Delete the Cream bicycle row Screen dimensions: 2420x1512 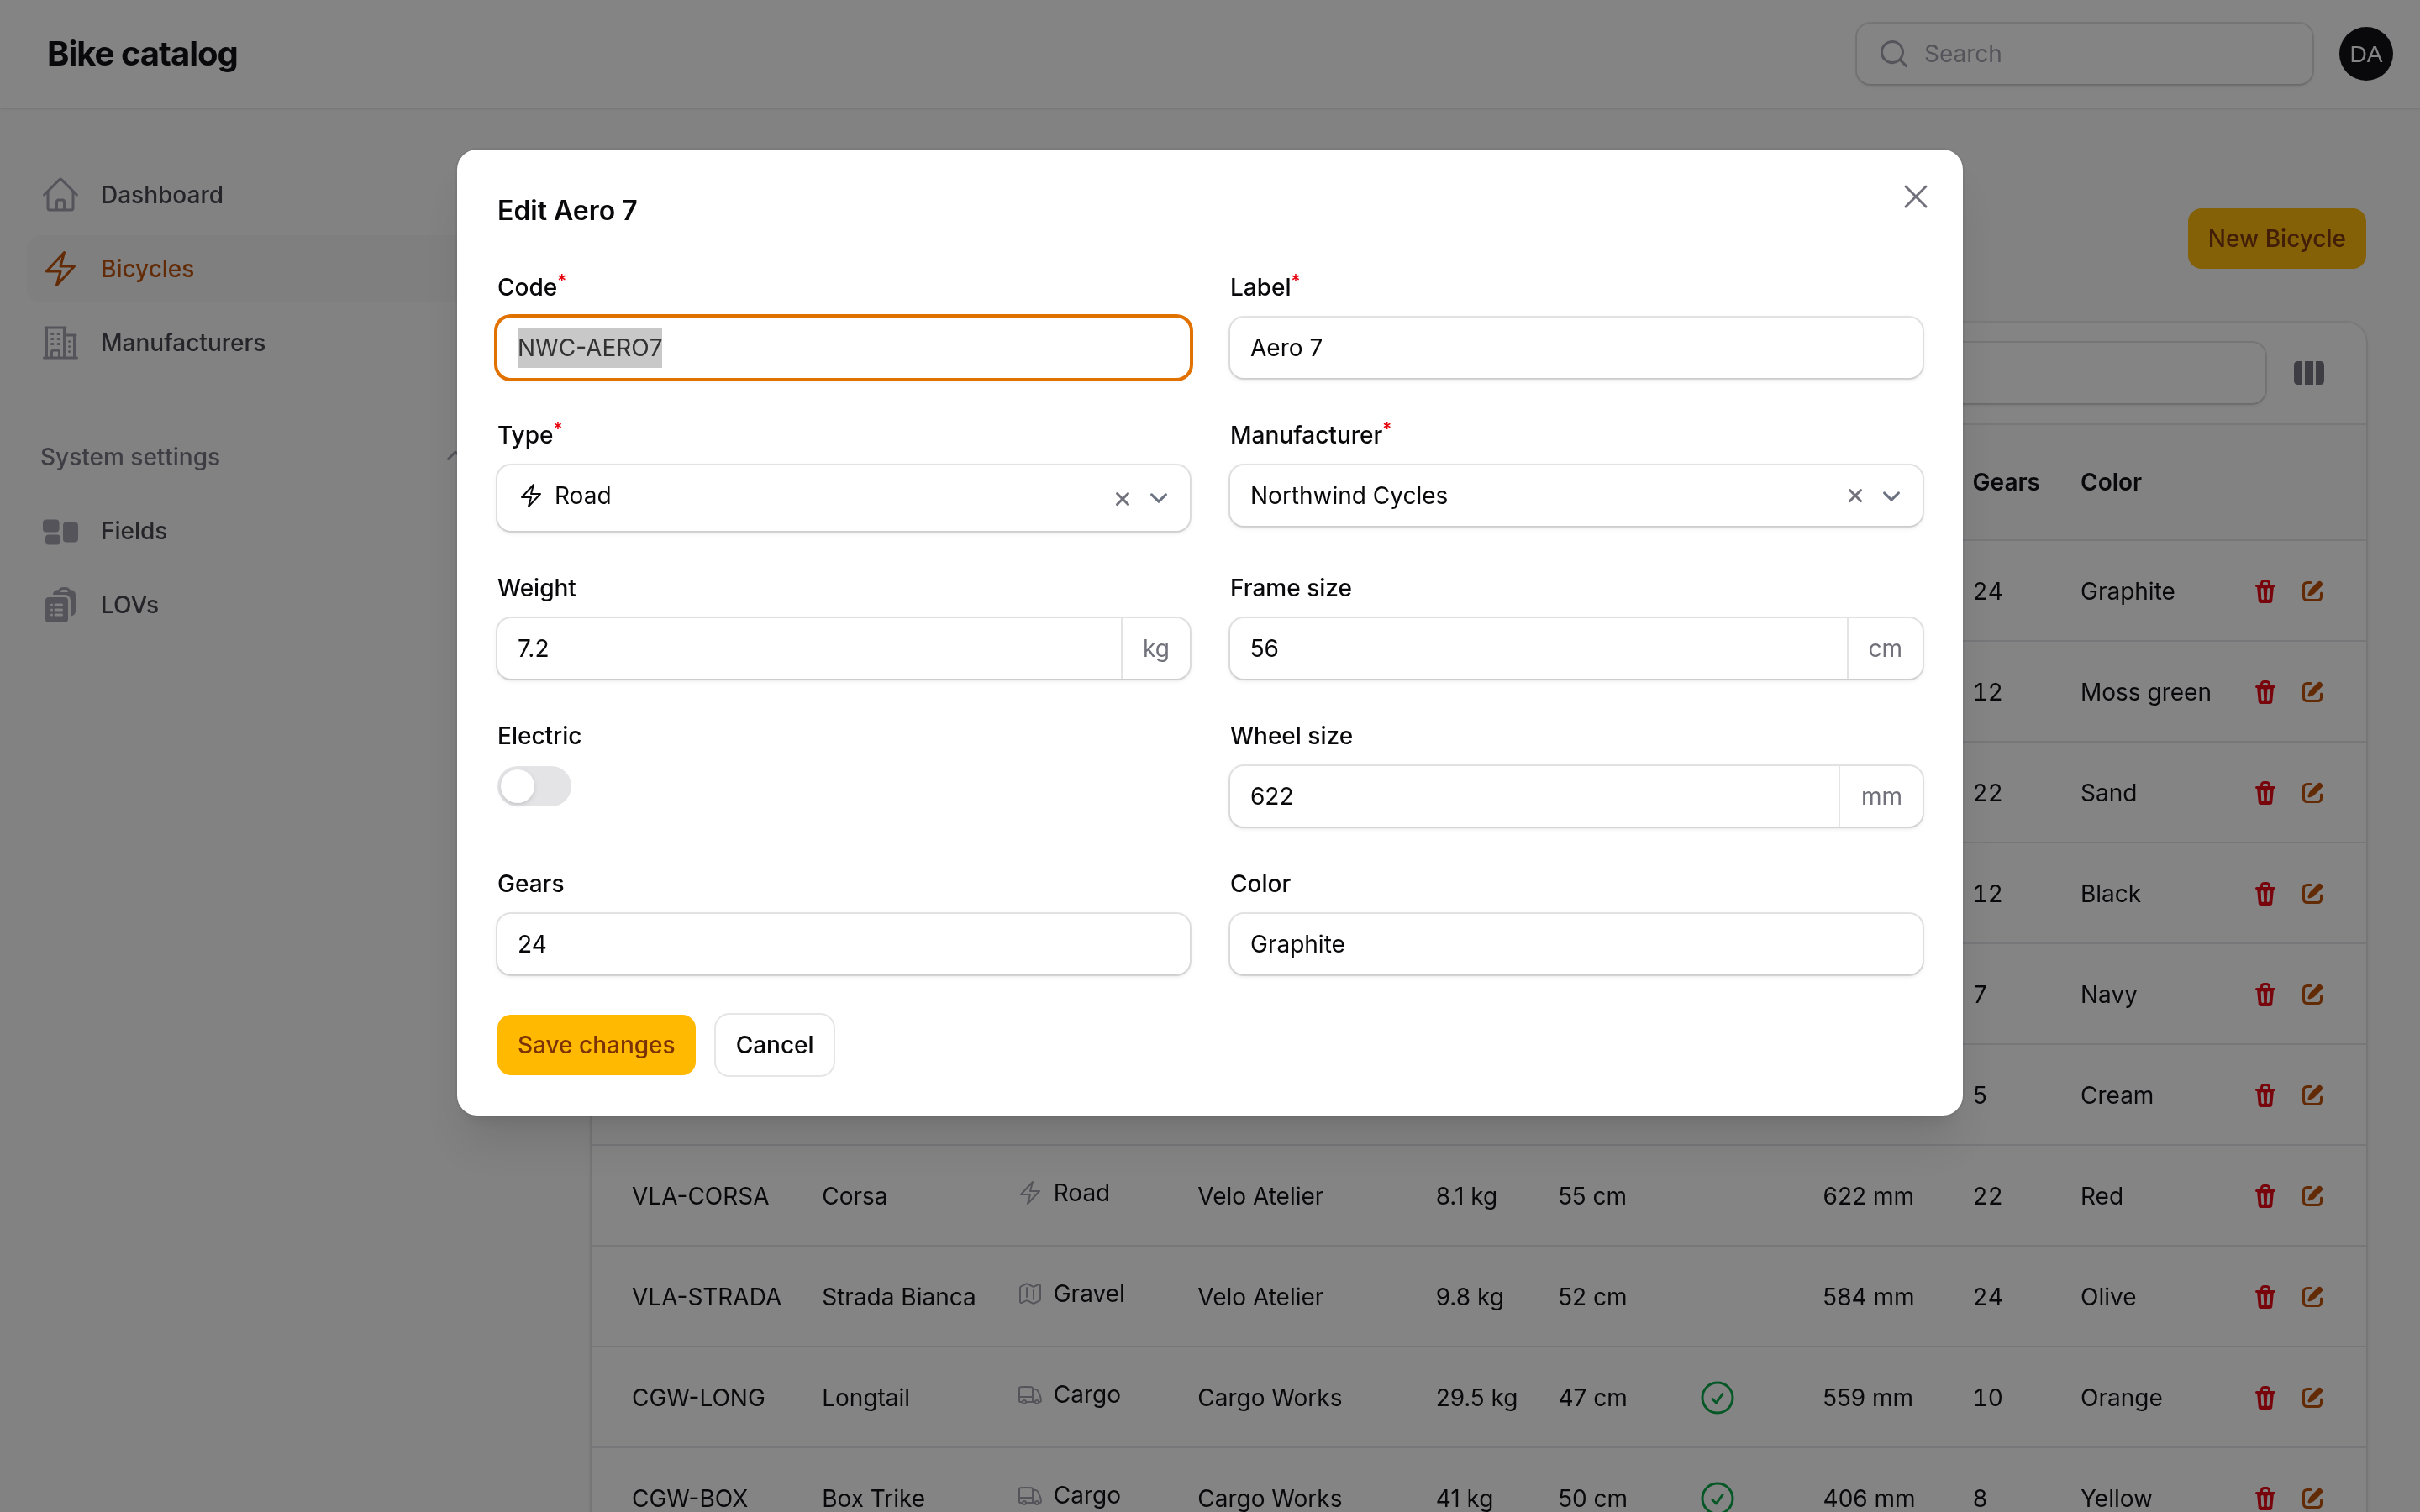(x=2265, y=1096)
